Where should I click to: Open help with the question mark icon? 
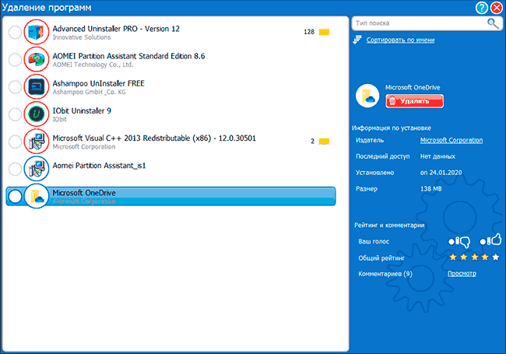click(481, 8)
